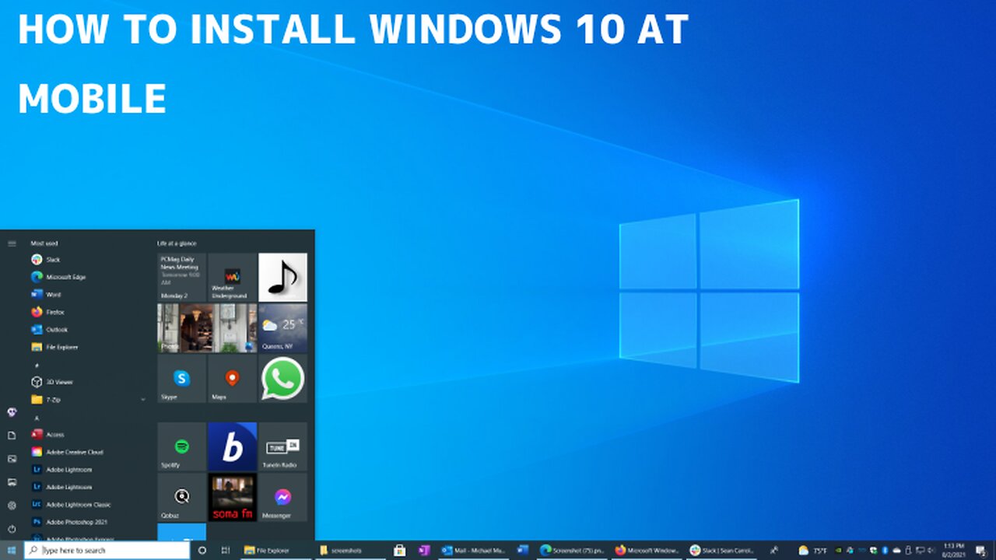
Task: Open the 75°F weather widget on taskbar
Action: click(x=813, y=550)
